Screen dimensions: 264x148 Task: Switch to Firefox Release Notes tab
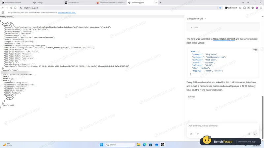111,3
